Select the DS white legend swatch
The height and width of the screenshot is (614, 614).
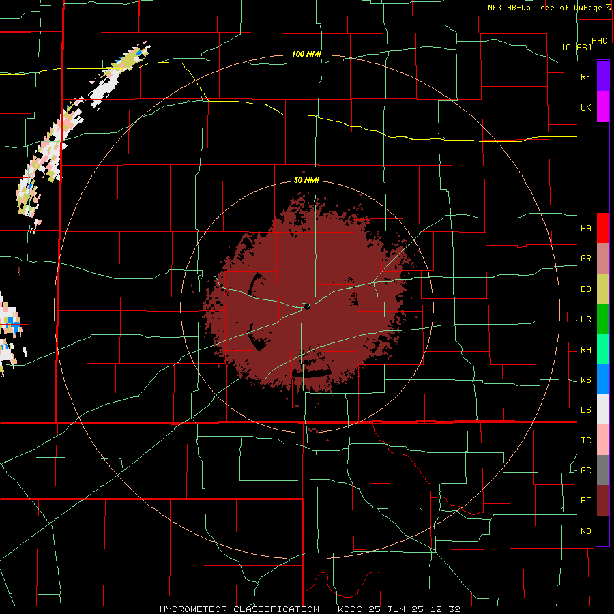click(x=602, y=409)
